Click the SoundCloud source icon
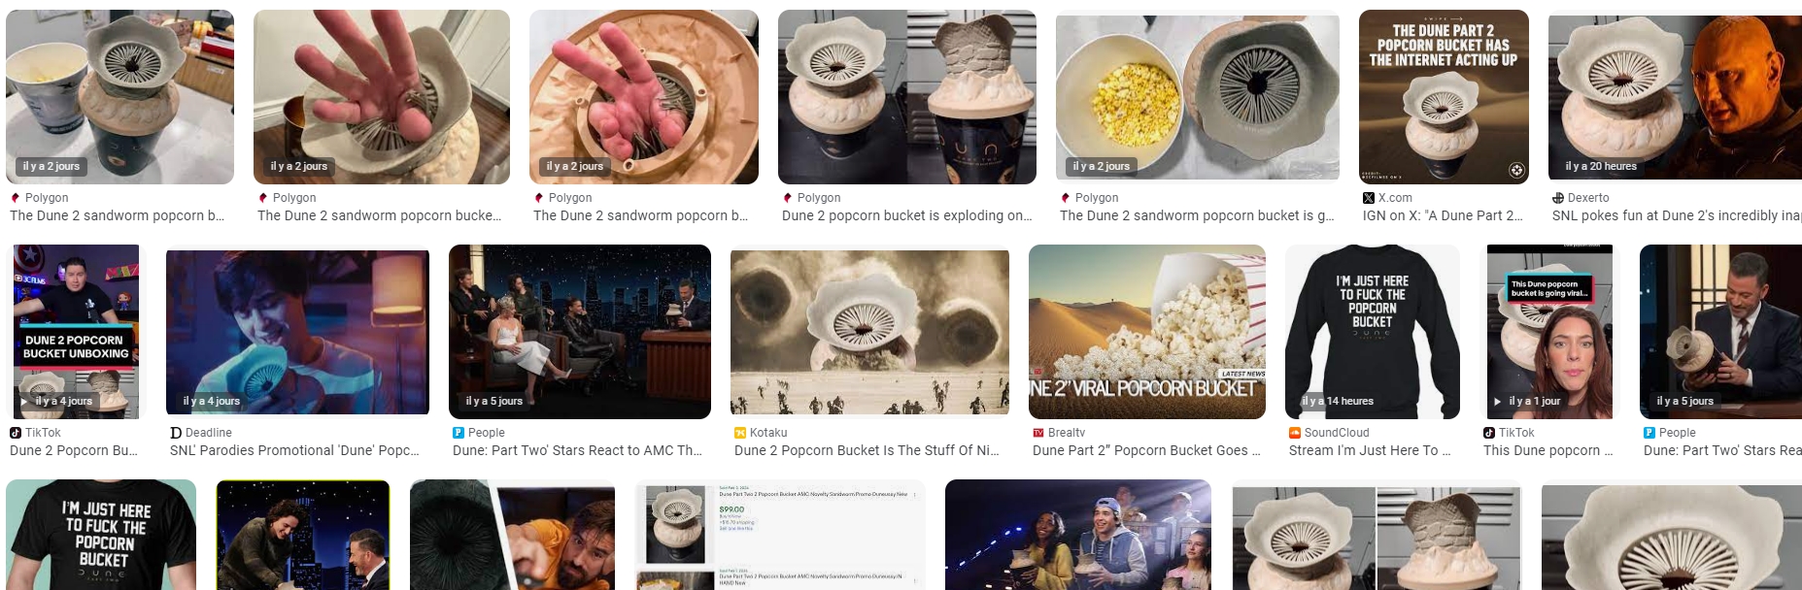 [1295, 433]
